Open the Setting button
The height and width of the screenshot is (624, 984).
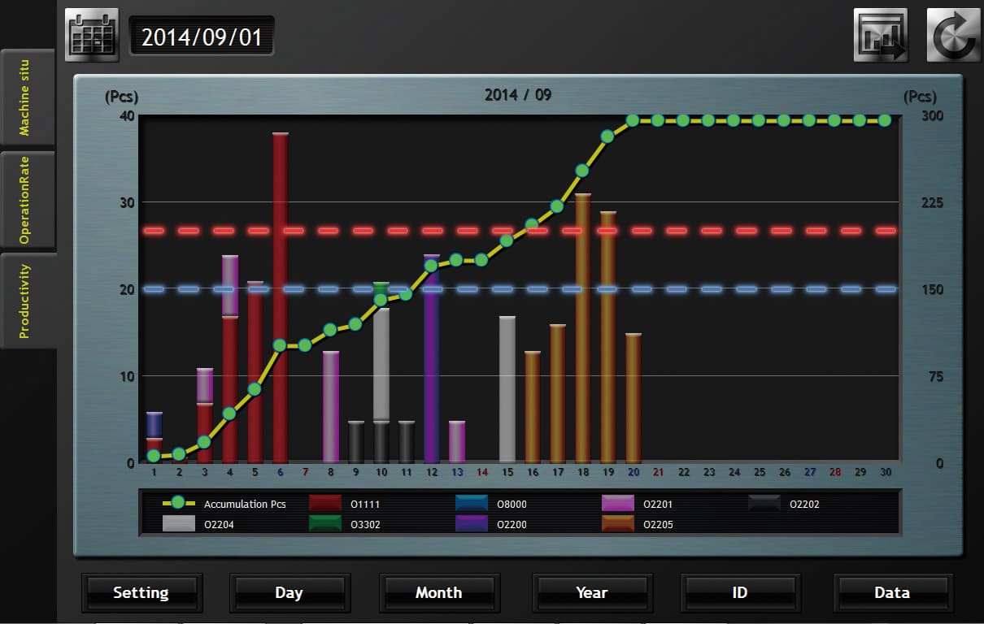tap(142, 592)
